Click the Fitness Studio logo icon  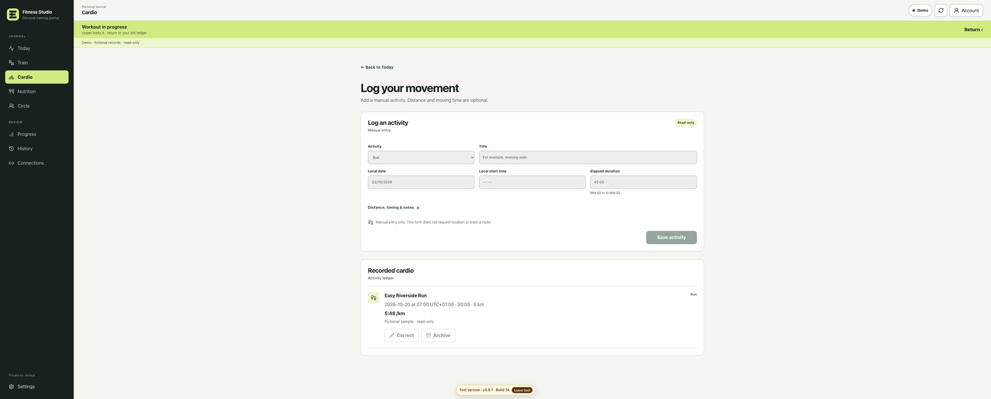pyautogui.click(x=13, y=14)
